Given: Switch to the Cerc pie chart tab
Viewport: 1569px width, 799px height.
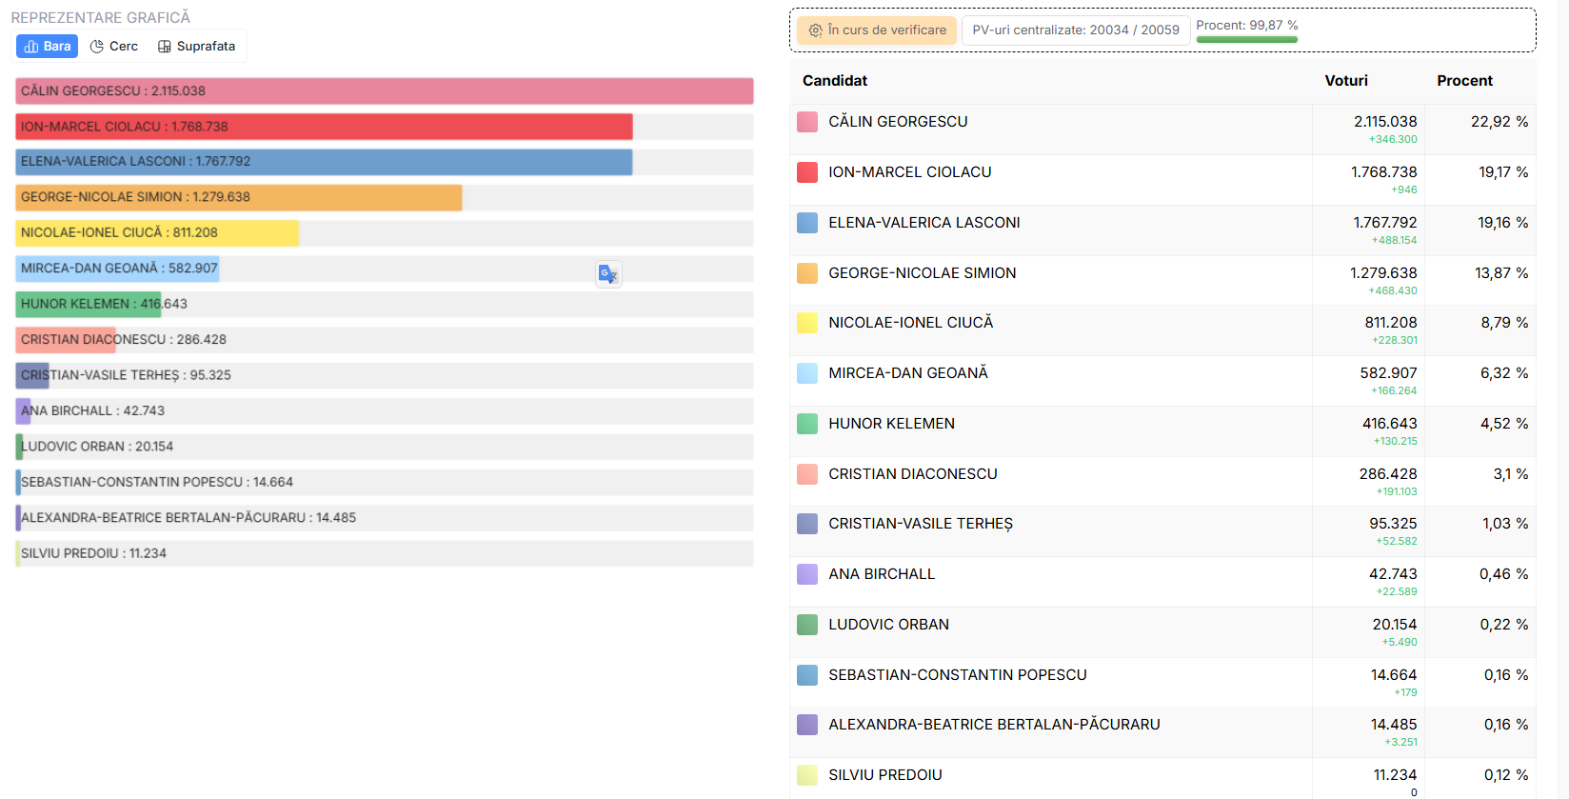Looking at the screenshot, I should click(x=114, y=47).
